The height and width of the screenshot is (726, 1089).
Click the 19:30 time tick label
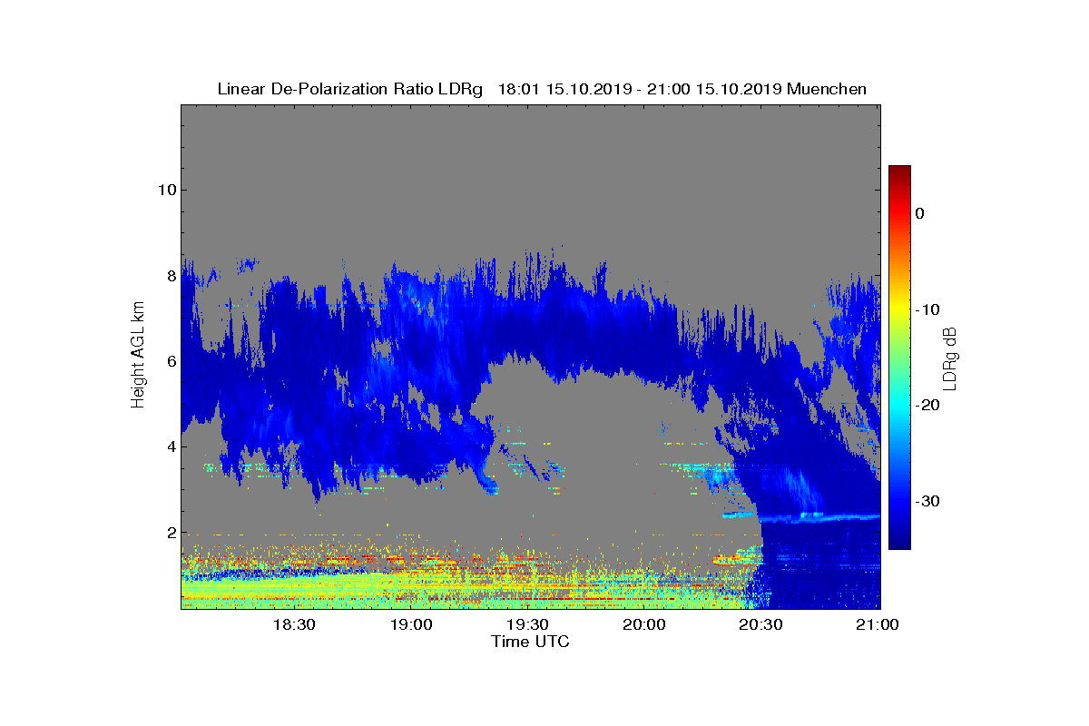pyautogui.click(x=527, y=625)
